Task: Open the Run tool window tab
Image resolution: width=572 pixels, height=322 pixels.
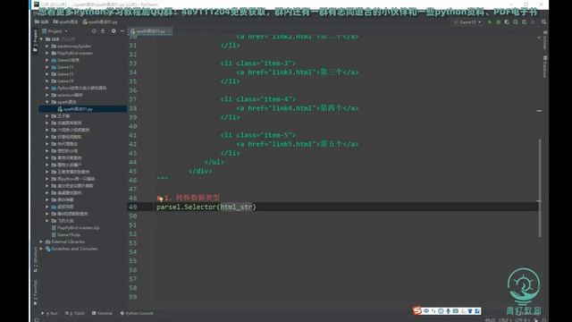Action: click(x=50, y=313)
